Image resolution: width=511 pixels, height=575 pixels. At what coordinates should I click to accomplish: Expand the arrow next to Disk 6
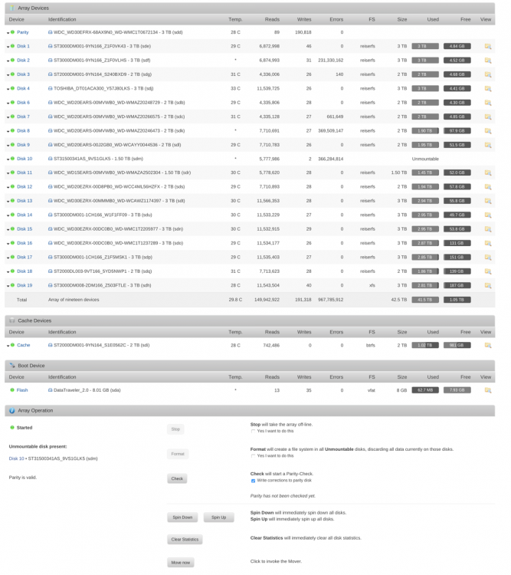point(8,103)
